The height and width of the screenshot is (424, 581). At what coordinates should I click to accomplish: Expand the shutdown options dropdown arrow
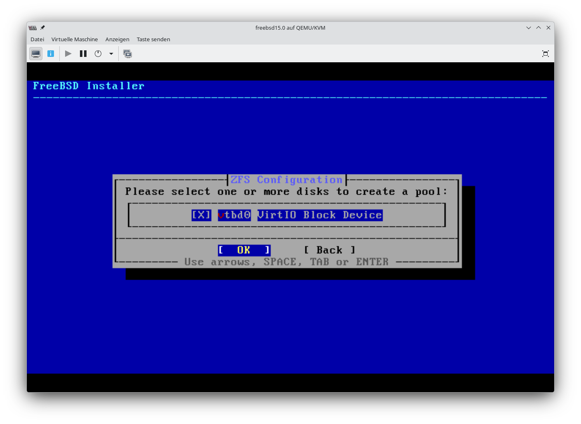point(111,54)
